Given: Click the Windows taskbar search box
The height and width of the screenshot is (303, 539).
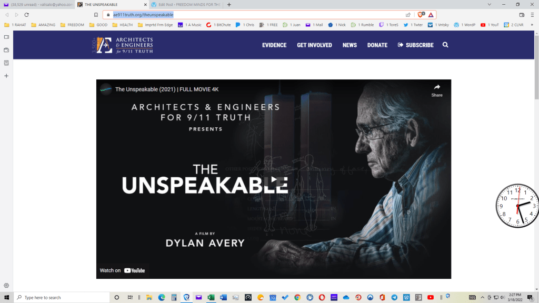Looking at the screenshot, I should (61, 297).
